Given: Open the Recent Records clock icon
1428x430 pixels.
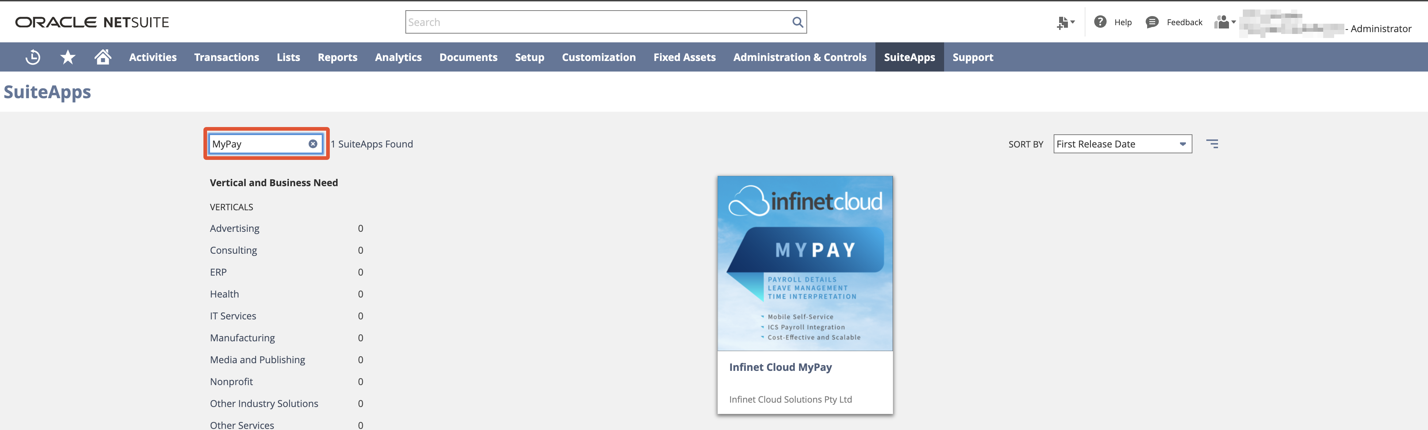Looking at the screenshot, I should tap(33, 57).
